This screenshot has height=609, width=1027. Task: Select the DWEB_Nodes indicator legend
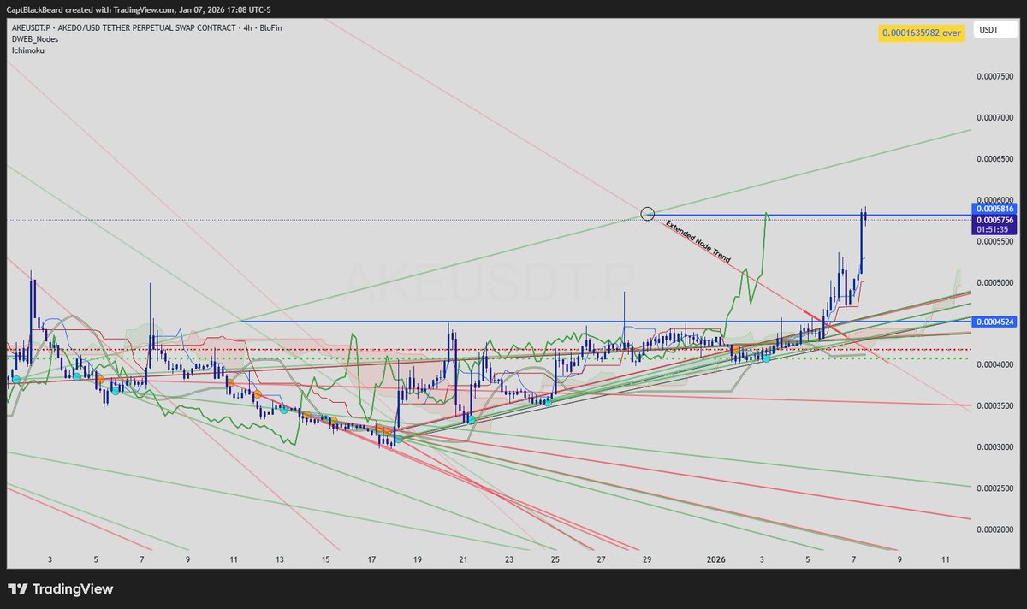[36, 40]
